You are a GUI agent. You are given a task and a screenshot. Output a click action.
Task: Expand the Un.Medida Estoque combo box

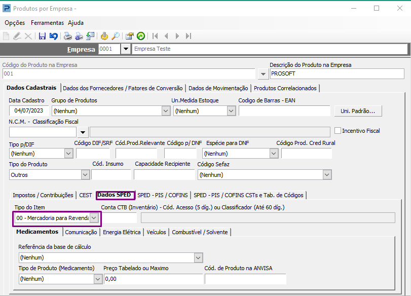point(231,111)
